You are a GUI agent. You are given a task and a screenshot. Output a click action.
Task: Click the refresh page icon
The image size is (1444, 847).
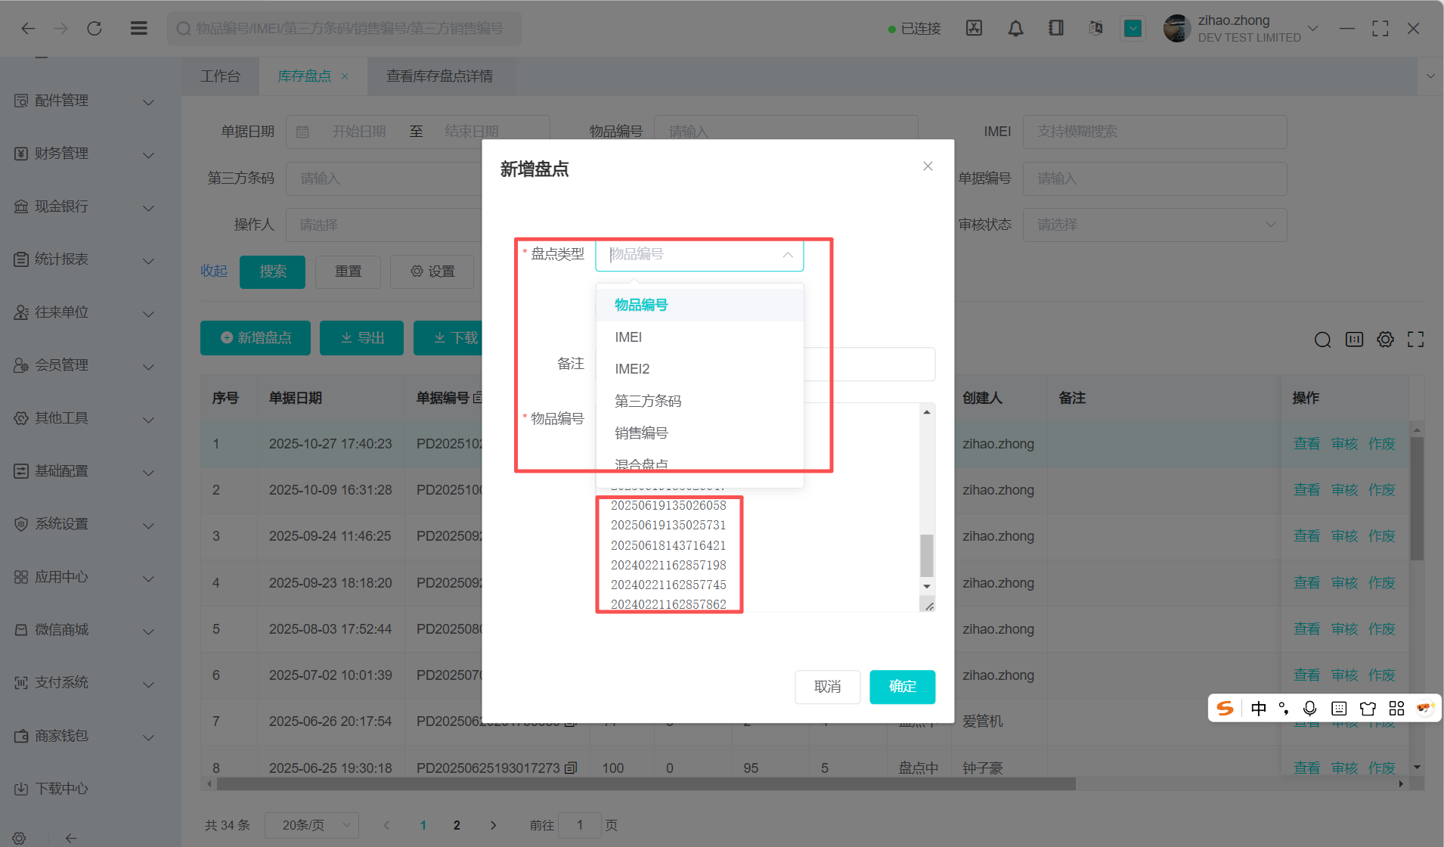point(95,29)
